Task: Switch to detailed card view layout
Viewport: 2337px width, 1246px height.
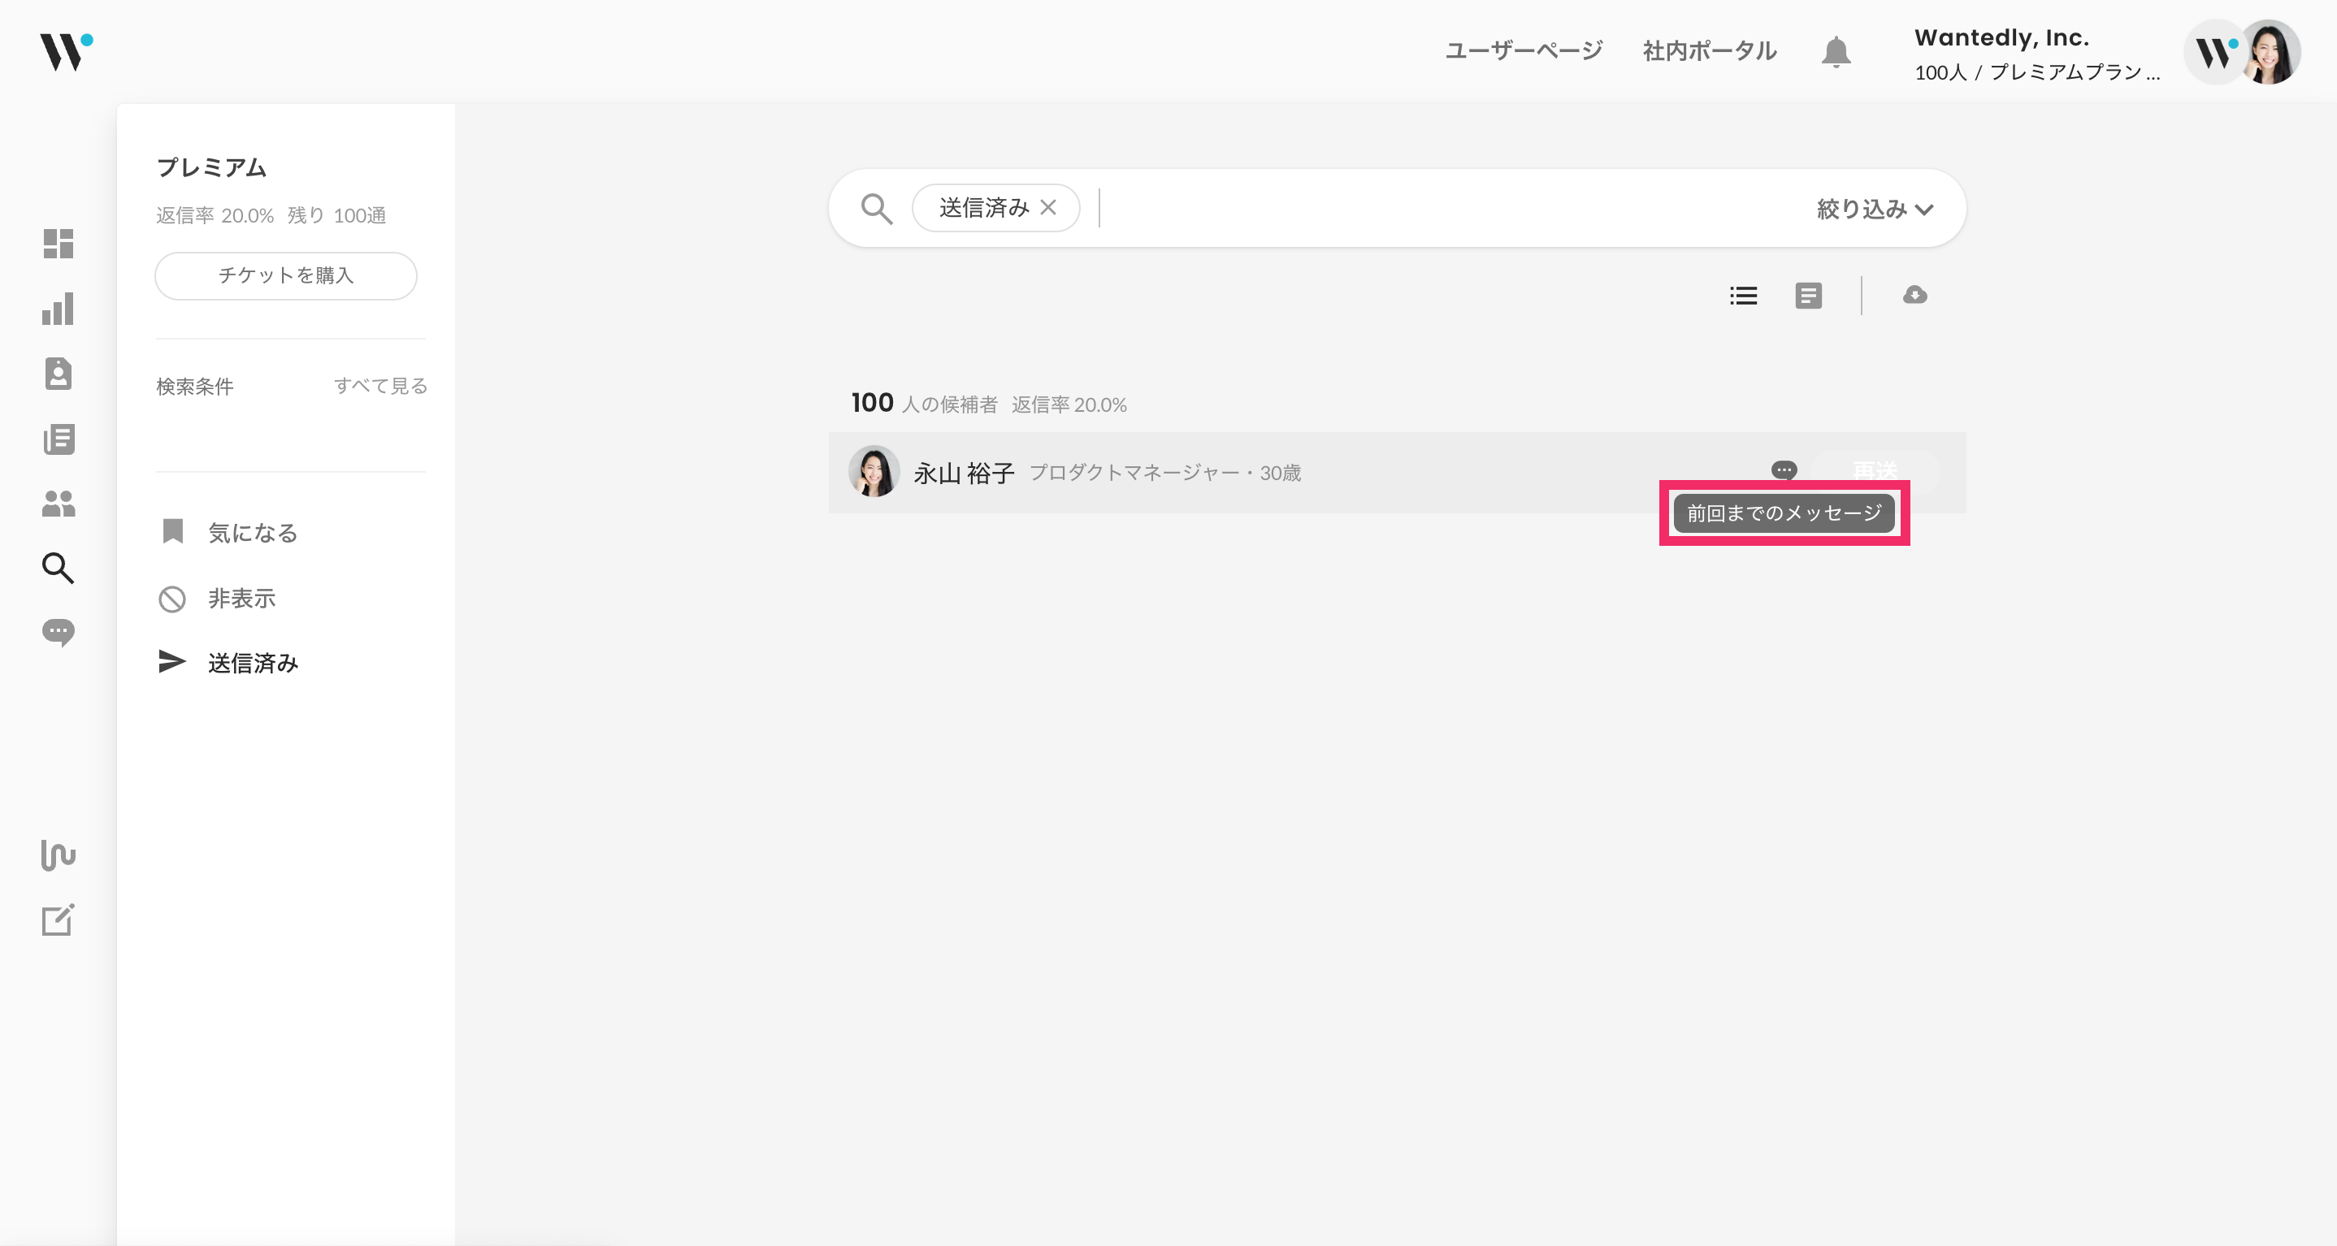Action: click(x=1808, y=296)
